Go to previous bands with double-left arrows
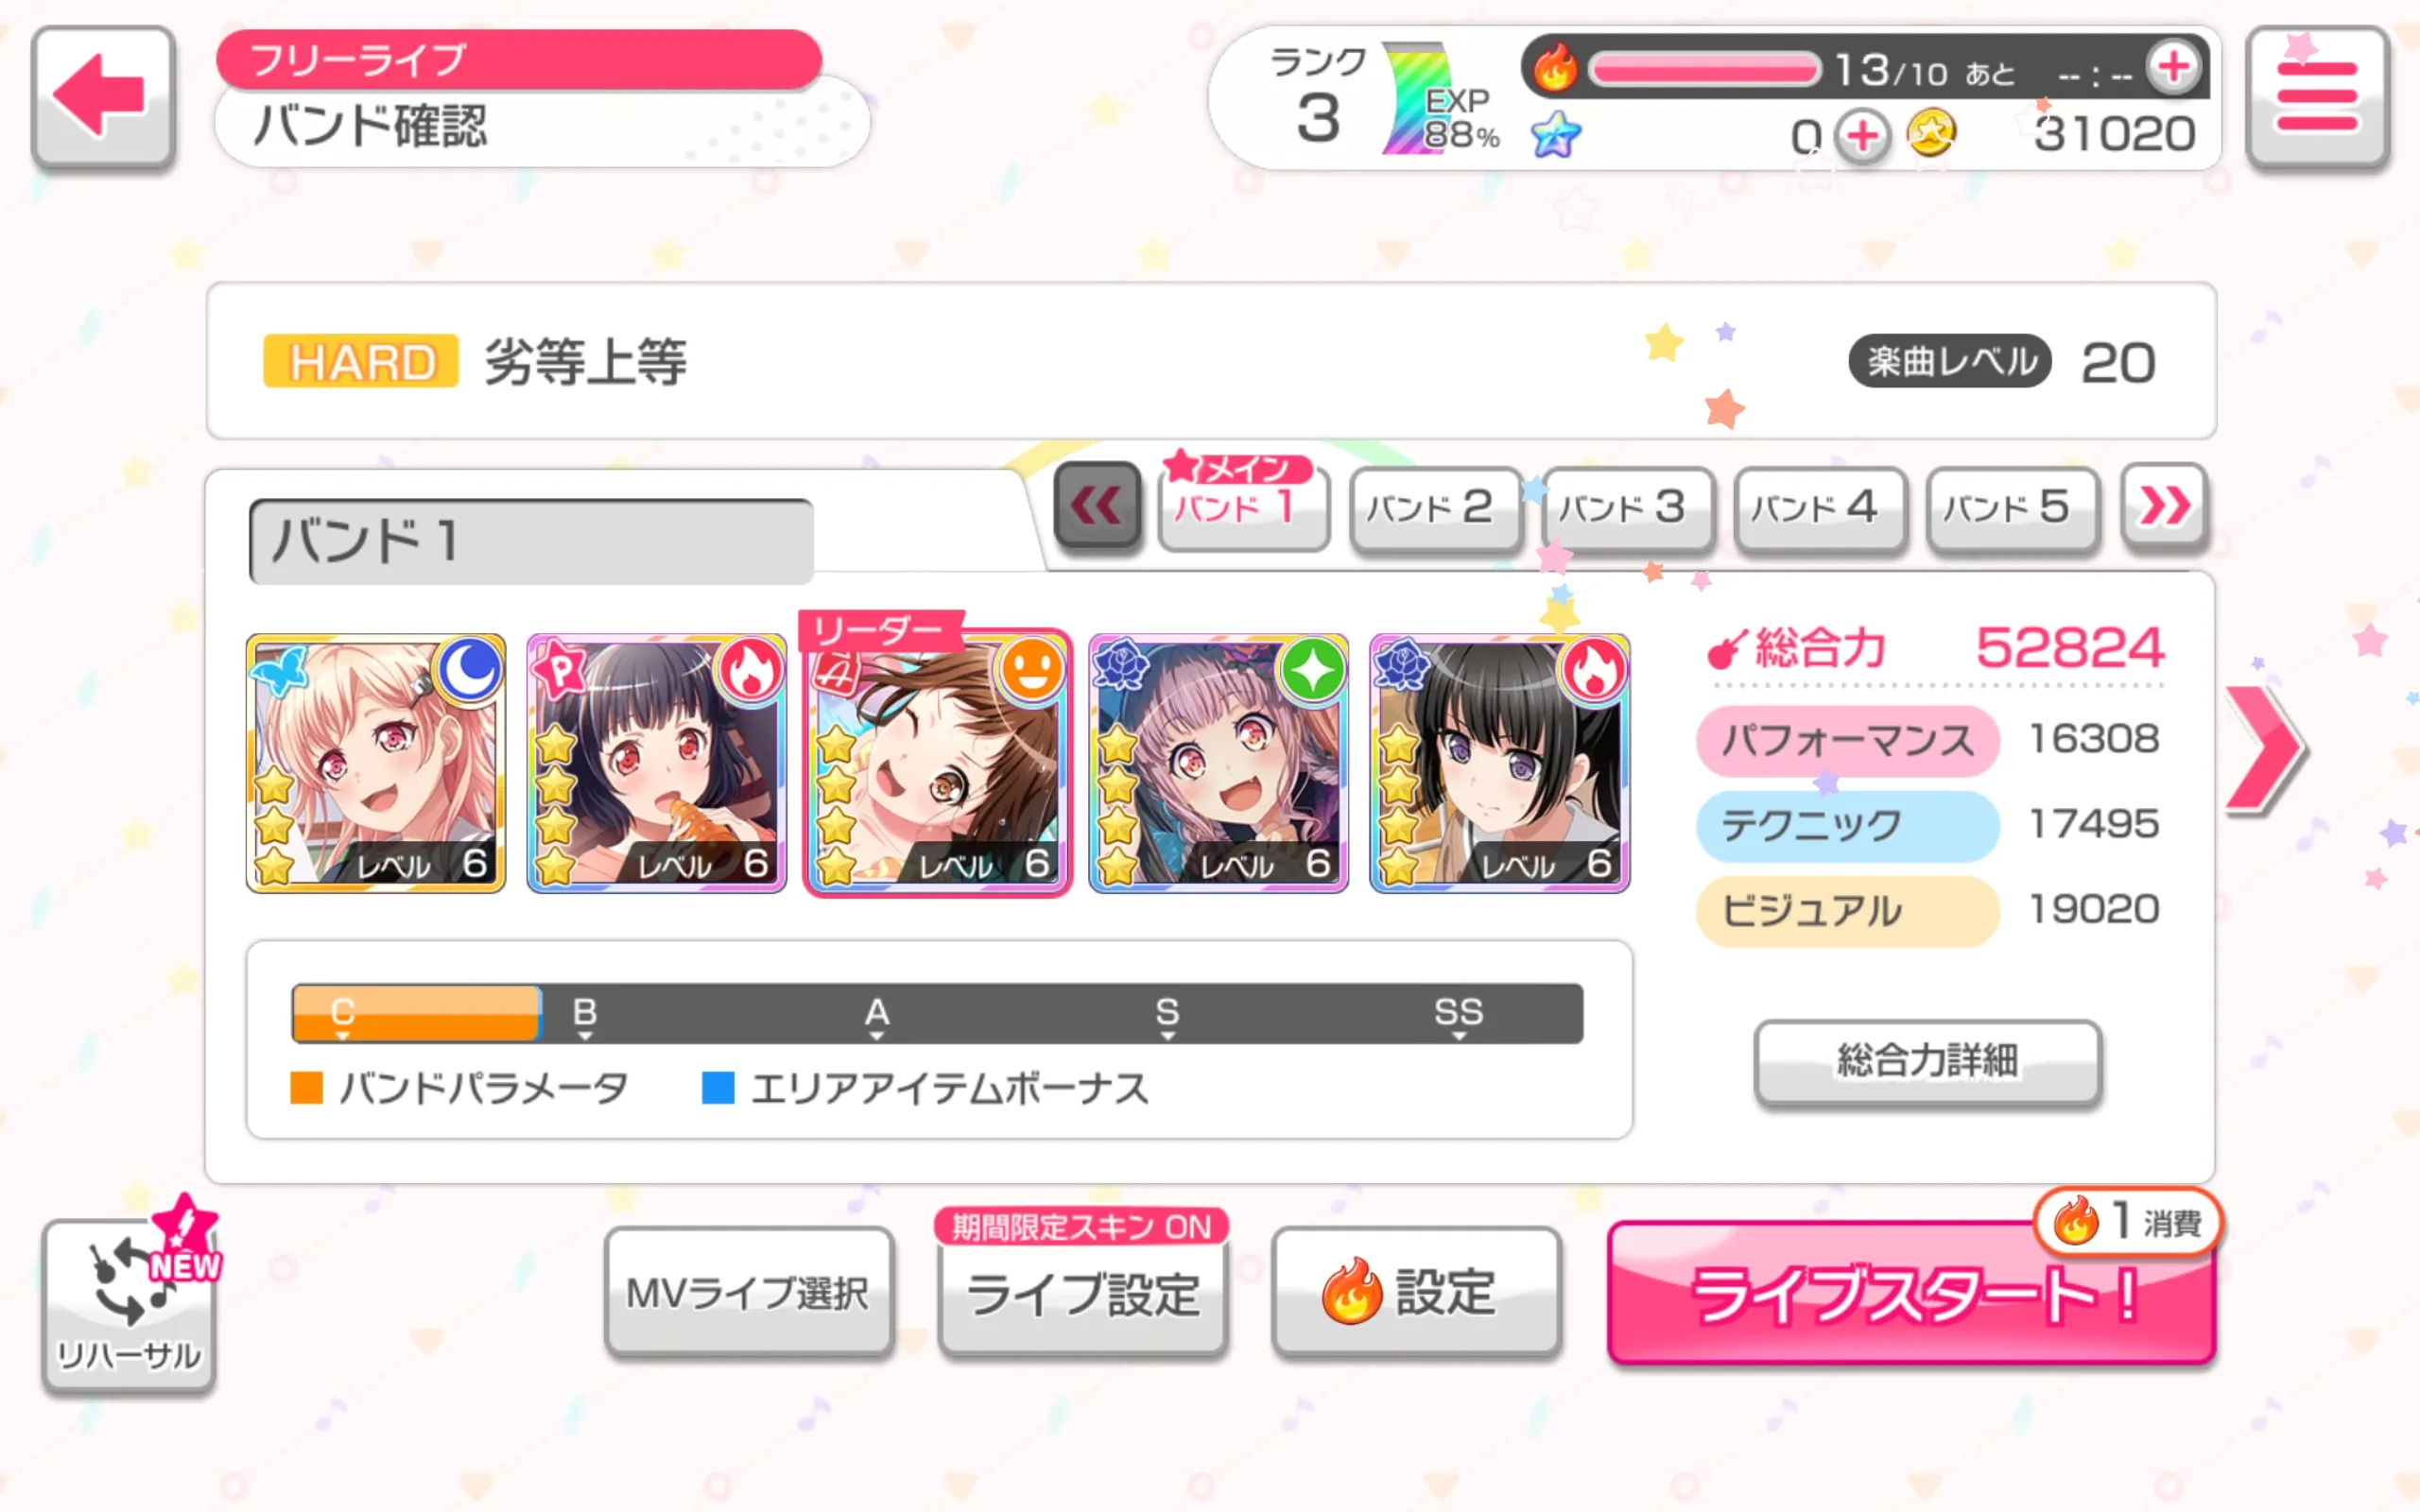 (x=1097, y=506)
